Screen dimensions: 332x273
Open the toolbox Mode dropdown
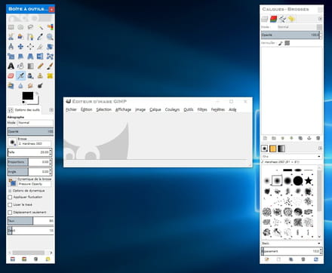(35, 123)
